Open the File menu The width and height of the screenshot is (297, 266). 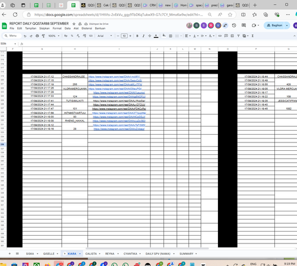click(12, 28)
